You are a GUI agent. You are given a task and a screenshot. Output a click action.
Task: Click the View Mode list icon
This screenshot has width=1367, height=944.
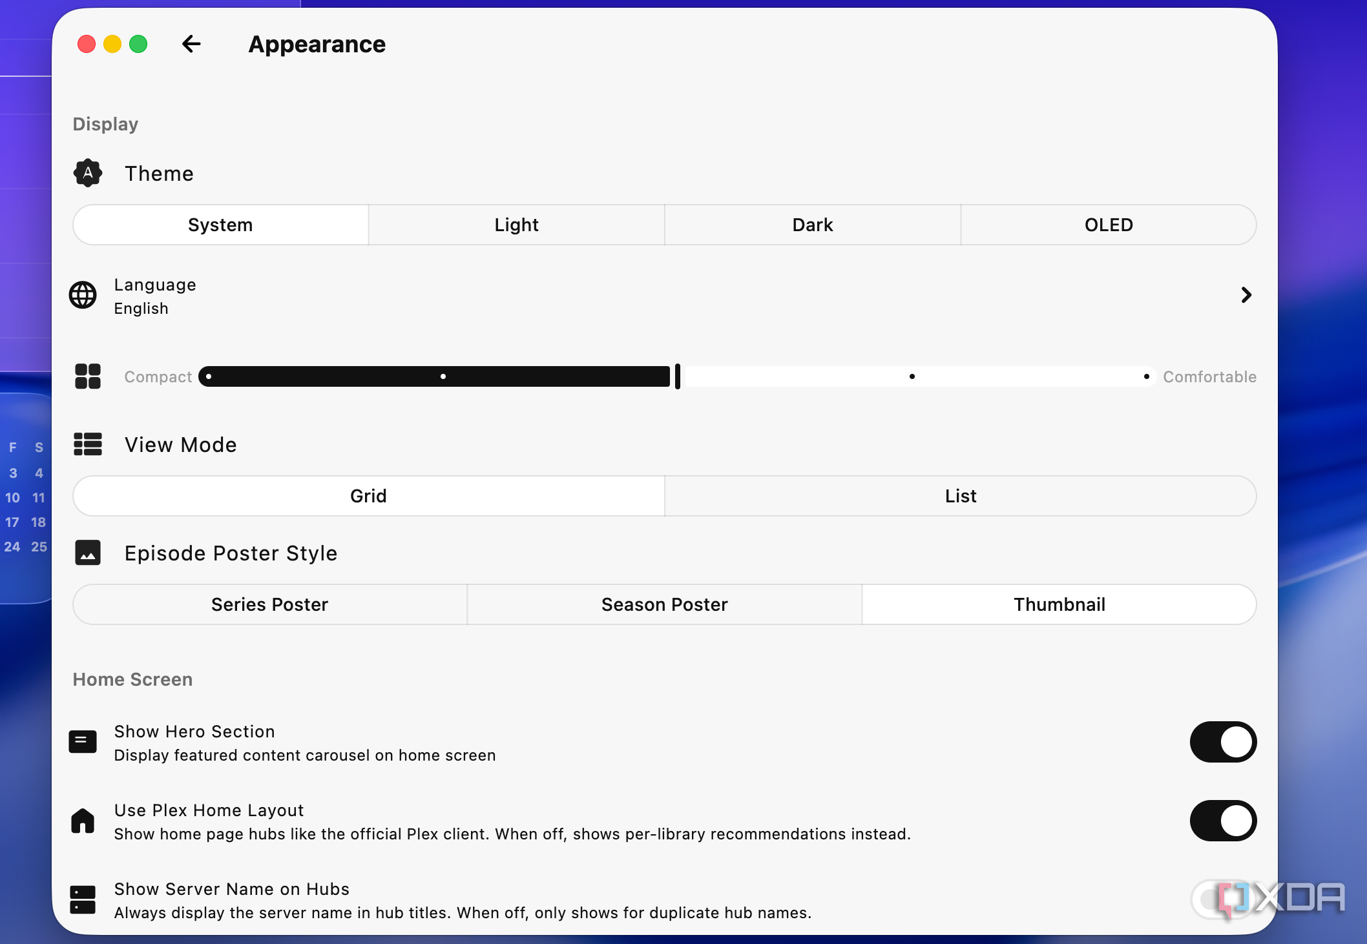pos(88,444)
